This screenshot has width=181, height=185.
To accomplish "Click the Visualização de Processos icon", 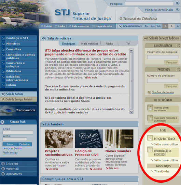I will point(150,150).
